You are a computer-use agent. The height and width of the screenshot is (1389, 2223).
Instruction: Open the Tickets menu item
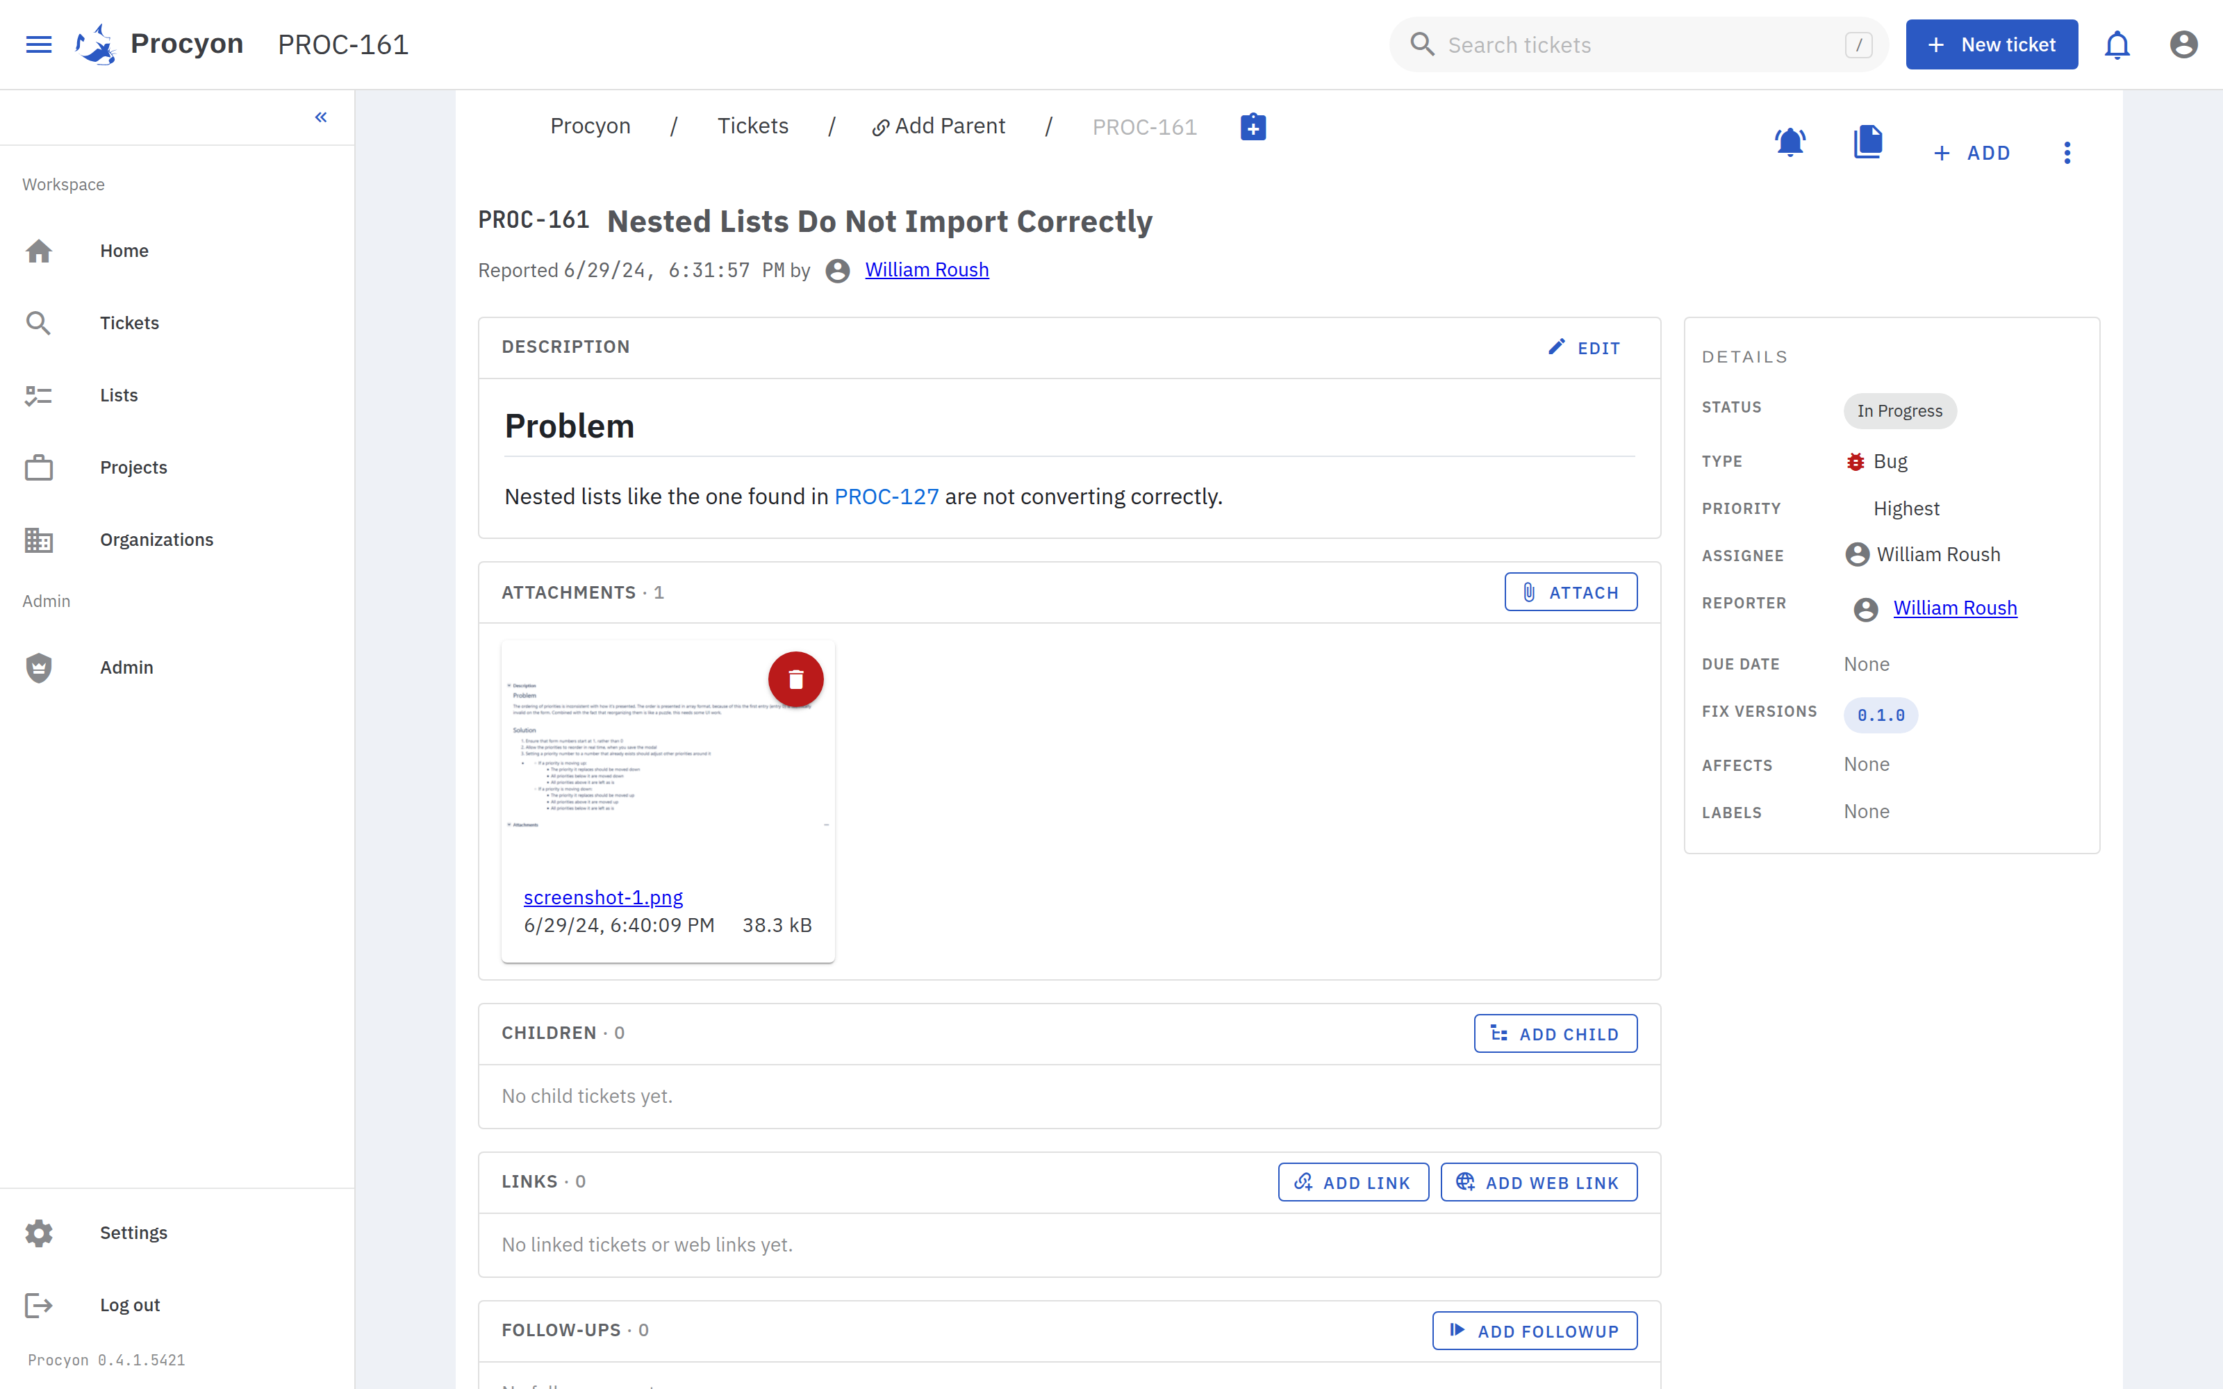[177, 324]
